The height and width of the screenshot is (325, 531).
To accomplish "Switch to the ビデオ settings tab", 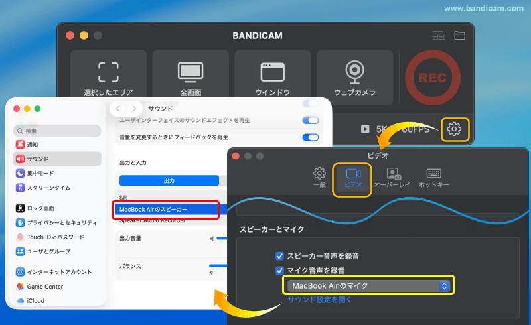I will [x=352, y=177].
